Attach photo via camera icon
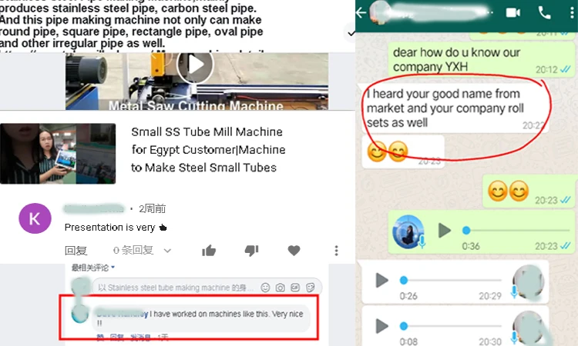This screenshot has width=578, height=346. 281,288
